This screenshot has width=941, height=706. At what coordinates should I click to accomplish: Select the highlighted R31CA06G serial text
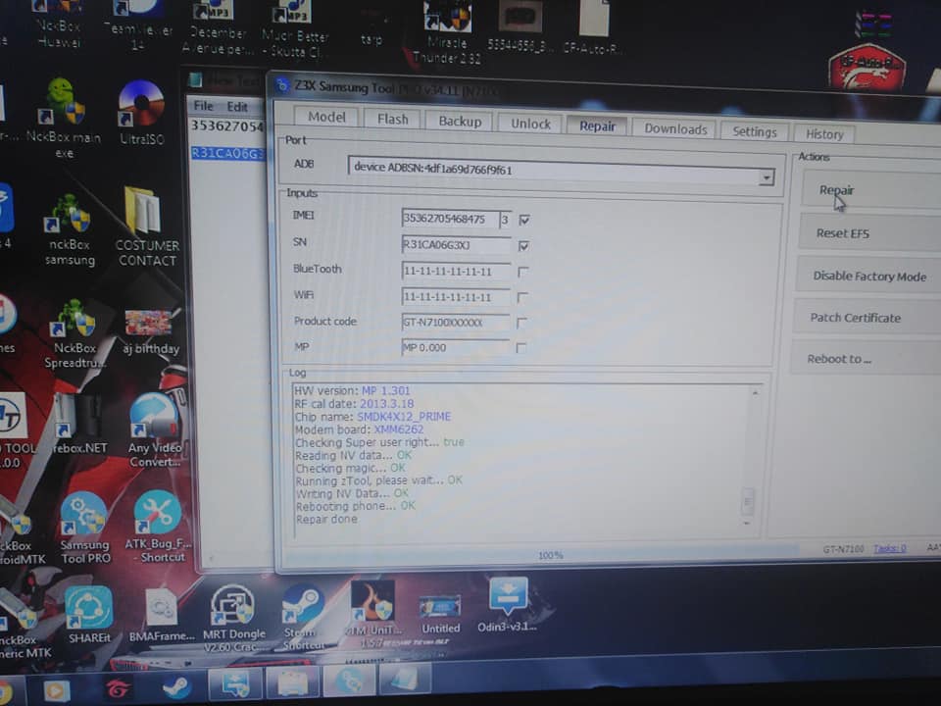pyautogui.click(x=226, y=153)
